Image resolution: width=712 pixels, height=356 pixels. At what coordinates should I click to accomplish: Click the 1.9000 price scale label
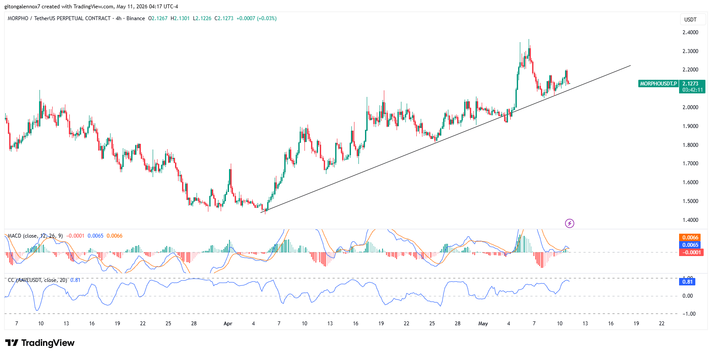point(691,126)
